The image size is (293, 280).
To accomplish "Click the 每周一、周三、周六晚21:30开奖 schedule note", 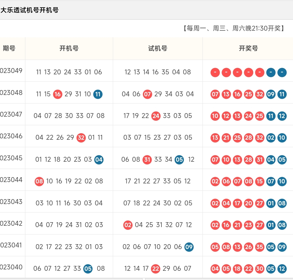I will [x=234, y=28].
